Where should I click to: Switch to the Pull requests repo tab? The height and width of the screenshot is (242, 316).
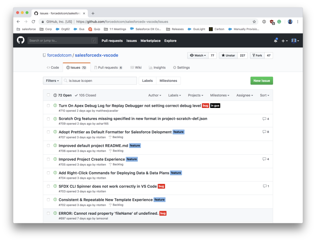(x=108, y=68)
